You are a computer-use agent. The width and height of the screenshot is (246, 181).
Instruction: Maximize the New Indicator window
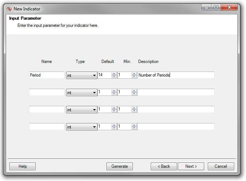tap(216, 8)
